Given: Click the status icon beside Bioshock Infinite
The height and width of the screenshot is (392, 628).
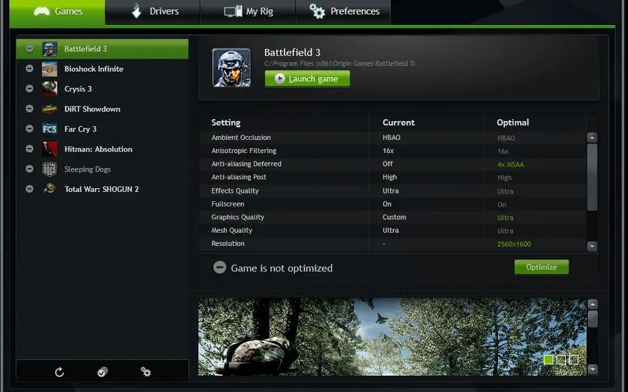Looking at the screenshot, I should click(29, 69).
